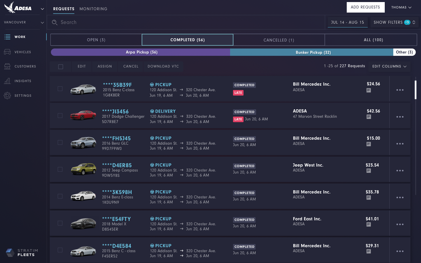The width and height of the screenshot is (421, 263).
Task: Expand the ADESA account dropdown arrow
Action: click(x=42, y=9)
